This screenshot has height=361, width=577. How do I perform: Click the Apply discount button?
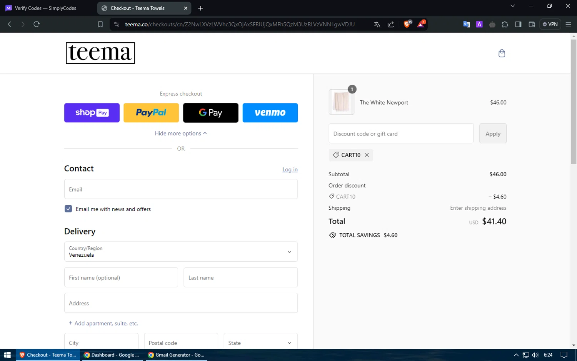coord(493,133)
